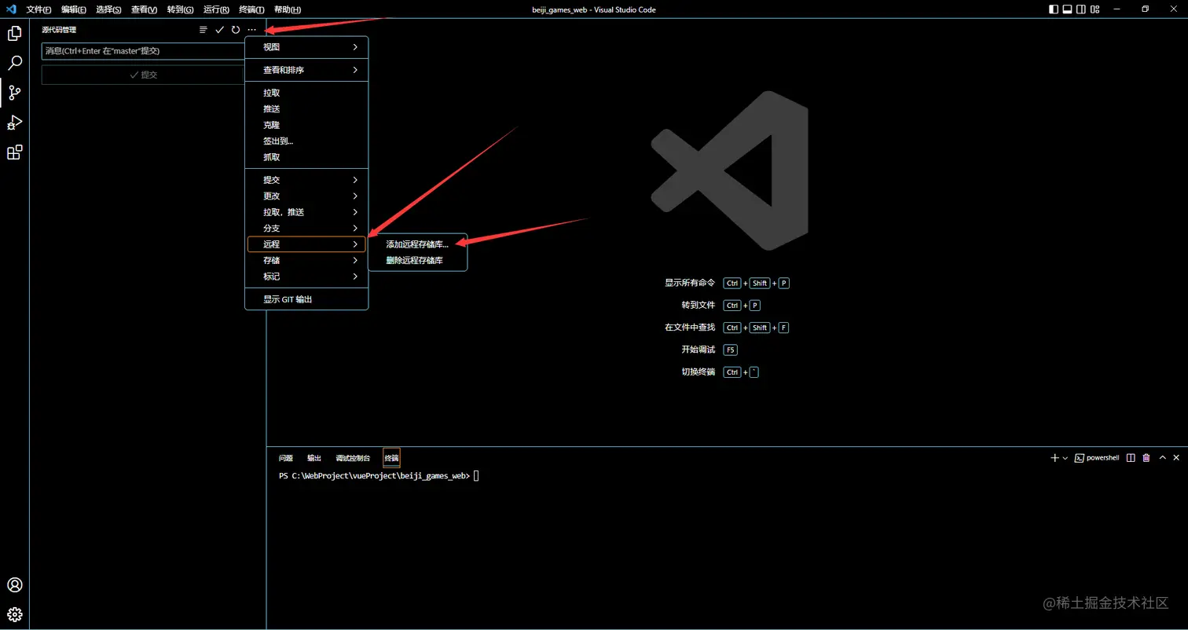Screen dimensions: 1188x630
Task: Open the Search view in activity bar
Action: click(14, 63)
